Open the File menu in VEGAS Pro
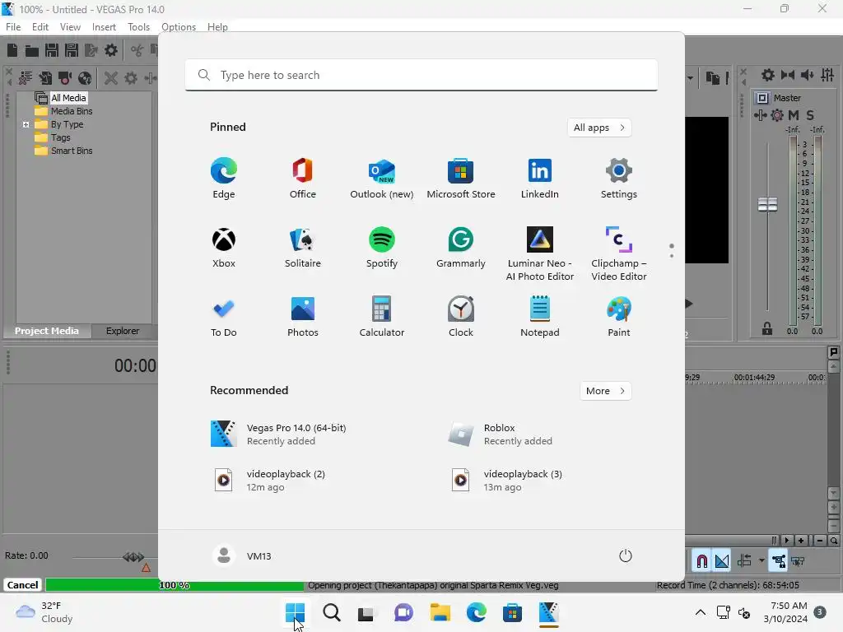 [13, 27]
